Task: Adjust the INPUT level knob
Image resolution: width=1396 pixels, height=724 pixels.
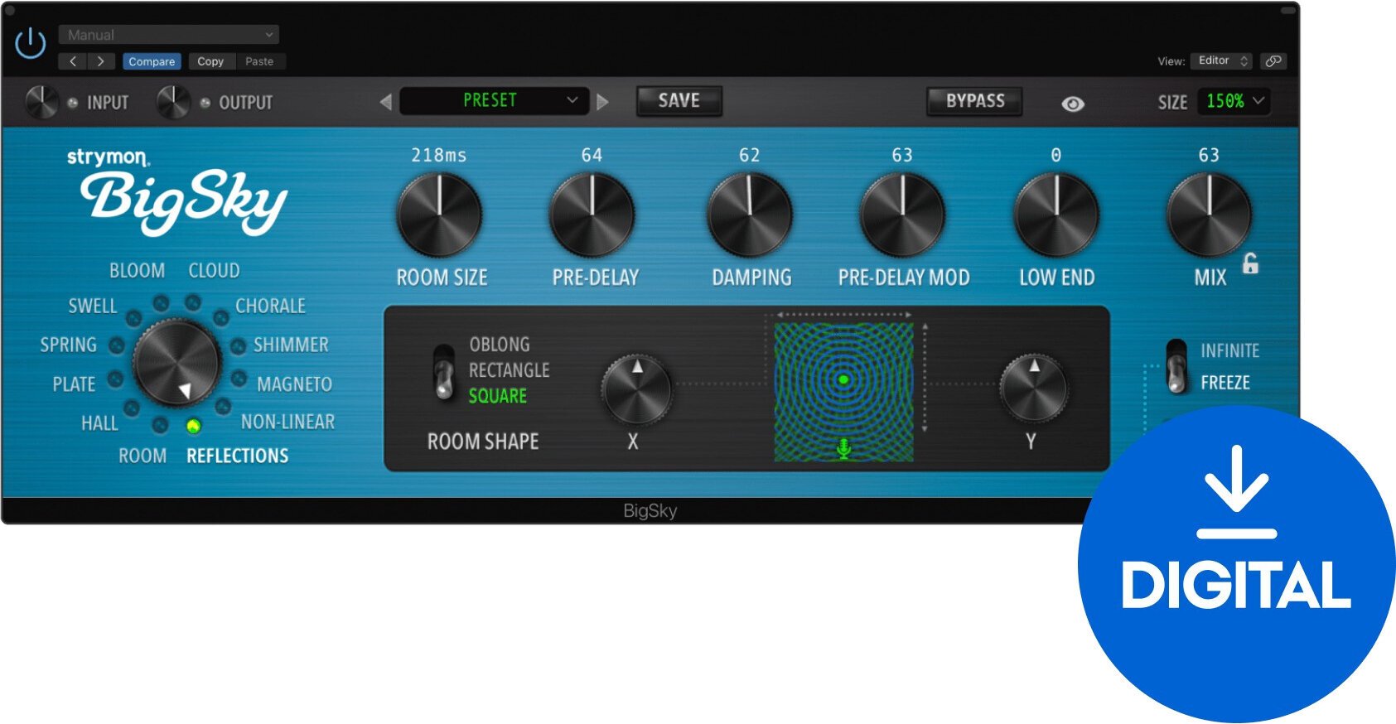Action: point(41,102)
